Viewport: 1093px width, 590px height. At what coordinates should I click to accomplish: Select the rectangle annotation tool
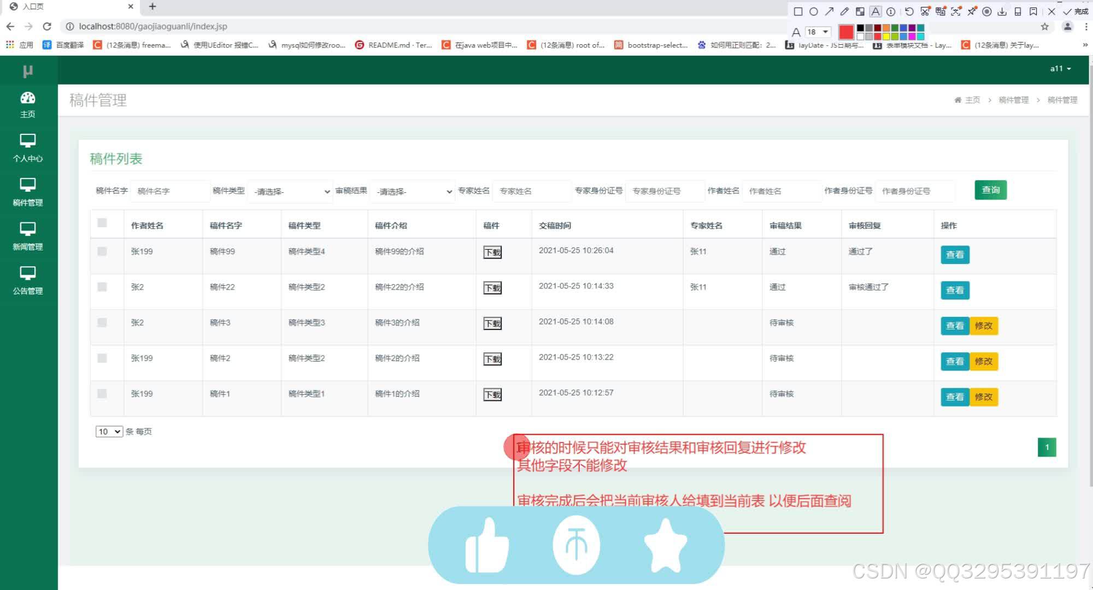pyautogui.click(x=798, y=11)
